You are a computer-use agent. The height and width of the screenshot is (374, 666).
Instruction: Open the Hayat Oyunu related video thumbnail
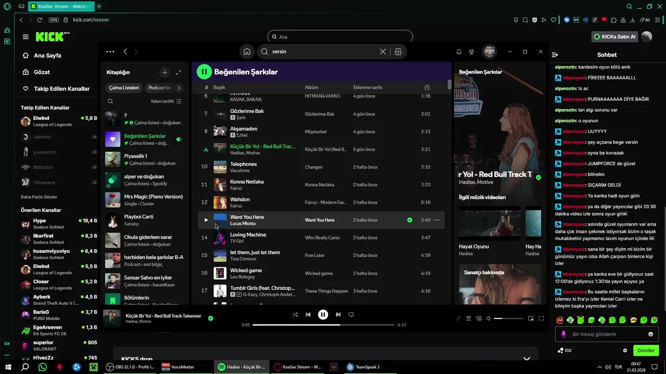(489, 223)
